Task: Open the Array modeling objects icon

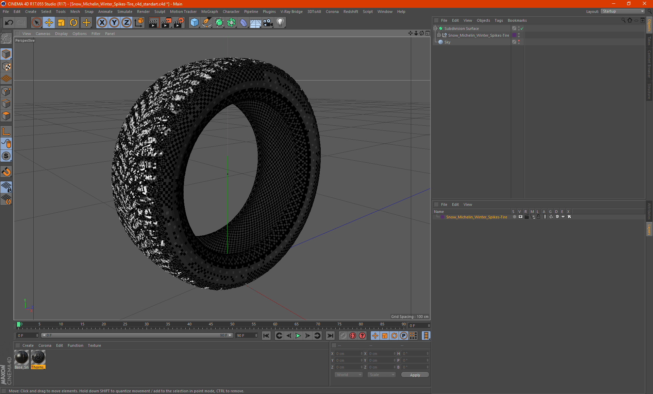Action: [231, 23]
